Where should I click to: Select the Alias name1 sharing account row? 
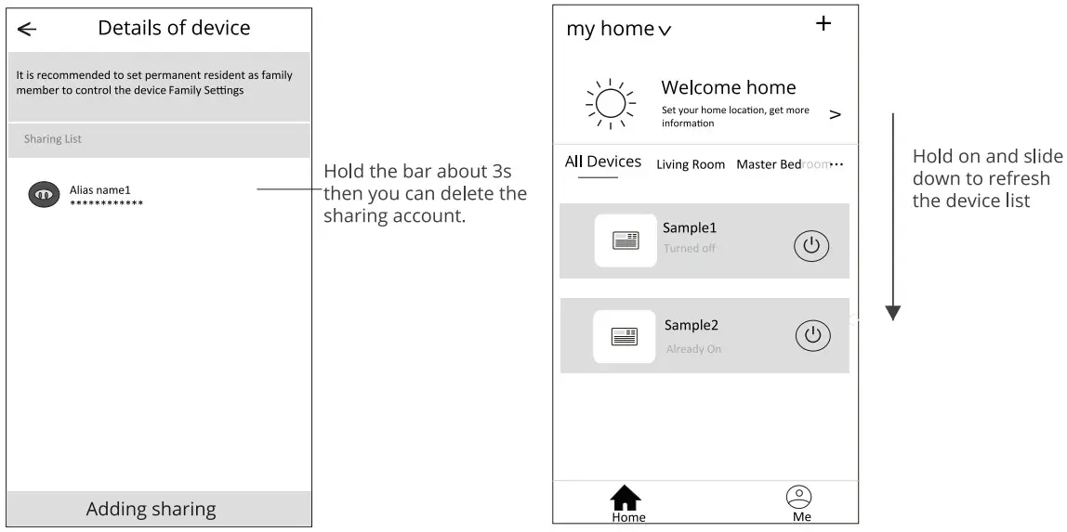click(159, 196)
